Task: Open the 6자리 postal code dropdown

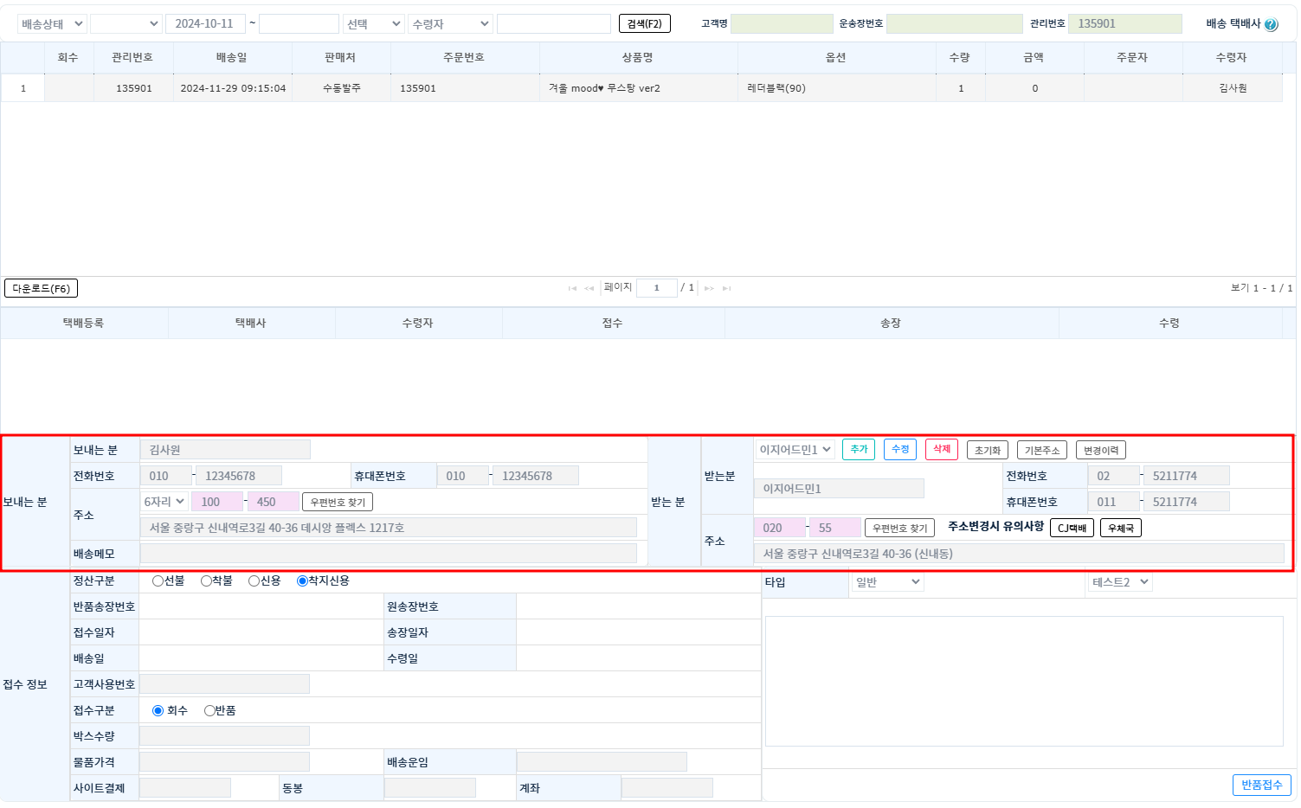Action: (164, 502)
